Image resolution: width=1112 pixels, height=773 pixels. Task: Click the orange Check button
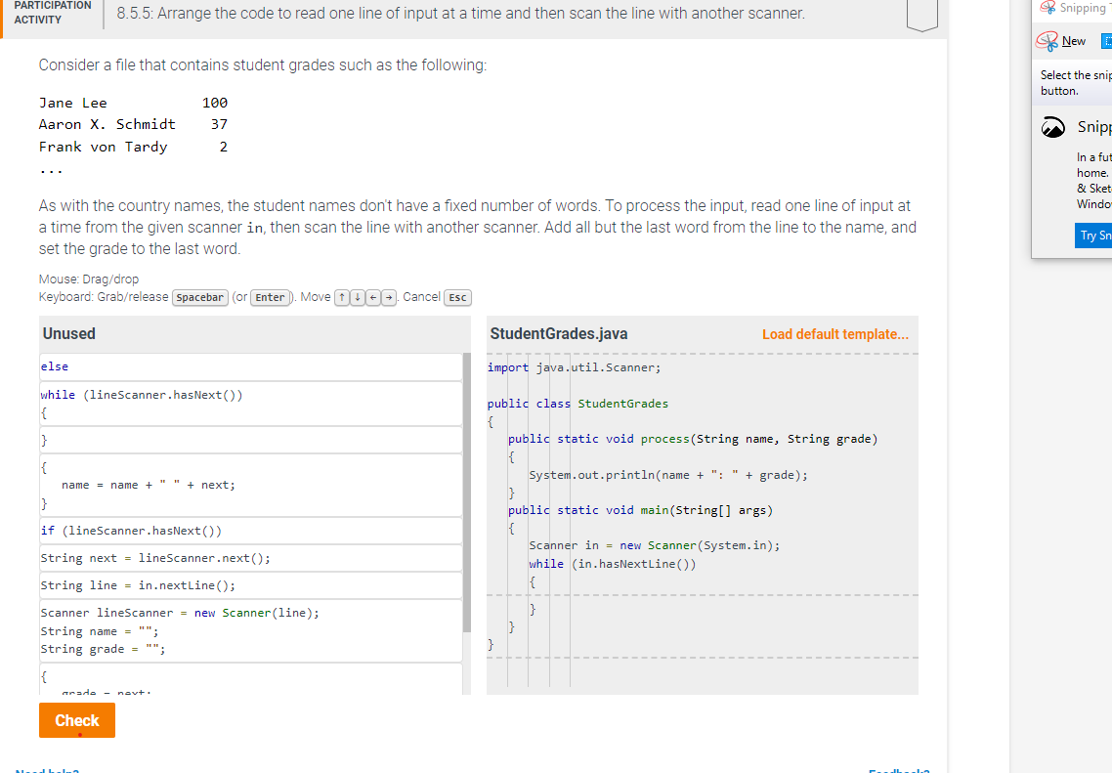(x=76, y=720)
